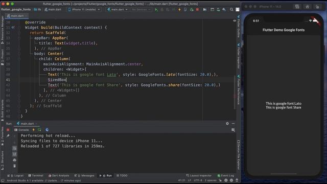
Task: Open the Flutter Outline side panel
Action: (239, 27)
